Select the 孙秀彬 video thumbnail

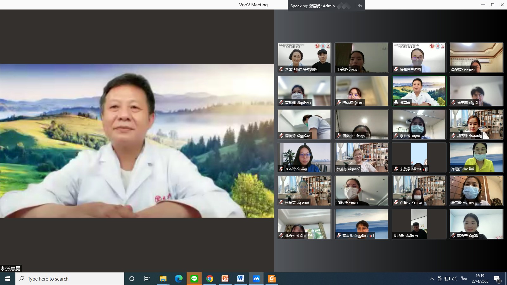(304, 224)
